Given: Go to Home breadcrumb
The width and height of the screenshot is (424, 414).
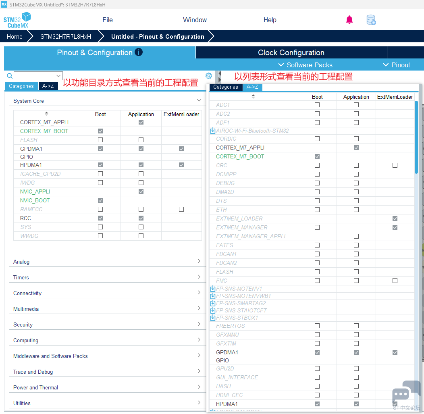Looking at the screenshot, I should tap(15, 37).
